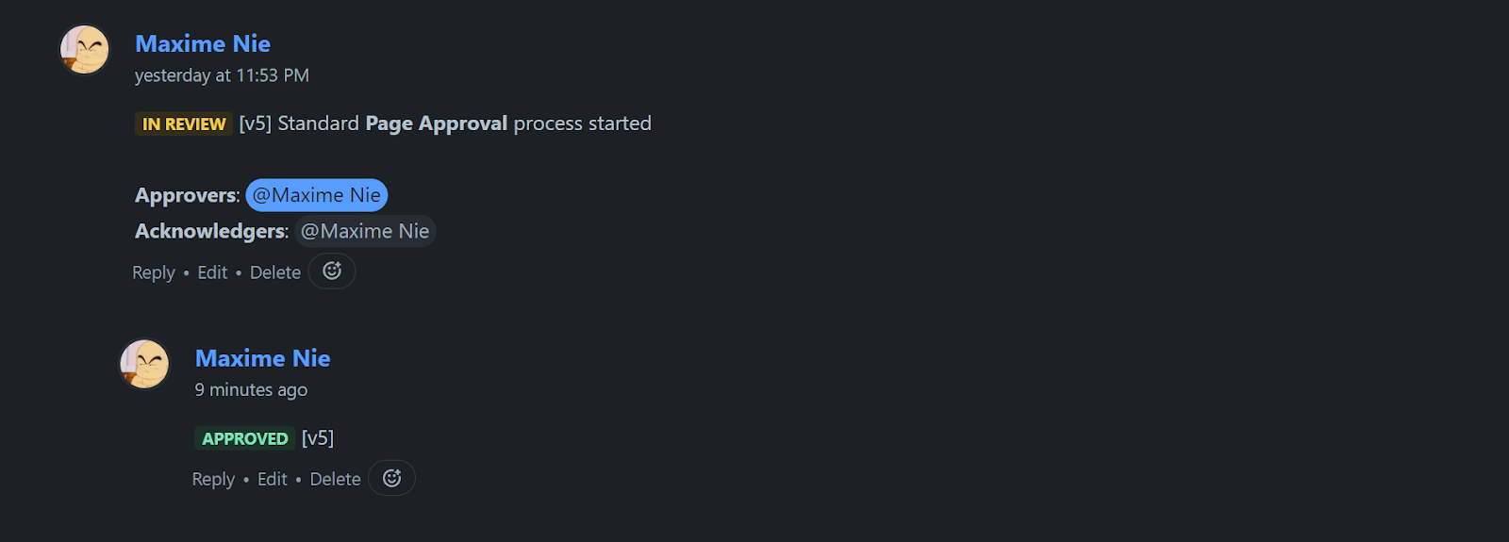Open avatar on the 9 minutes ago reply
The height and width of the screenshot is (542, 1509).
coord(144,364)
